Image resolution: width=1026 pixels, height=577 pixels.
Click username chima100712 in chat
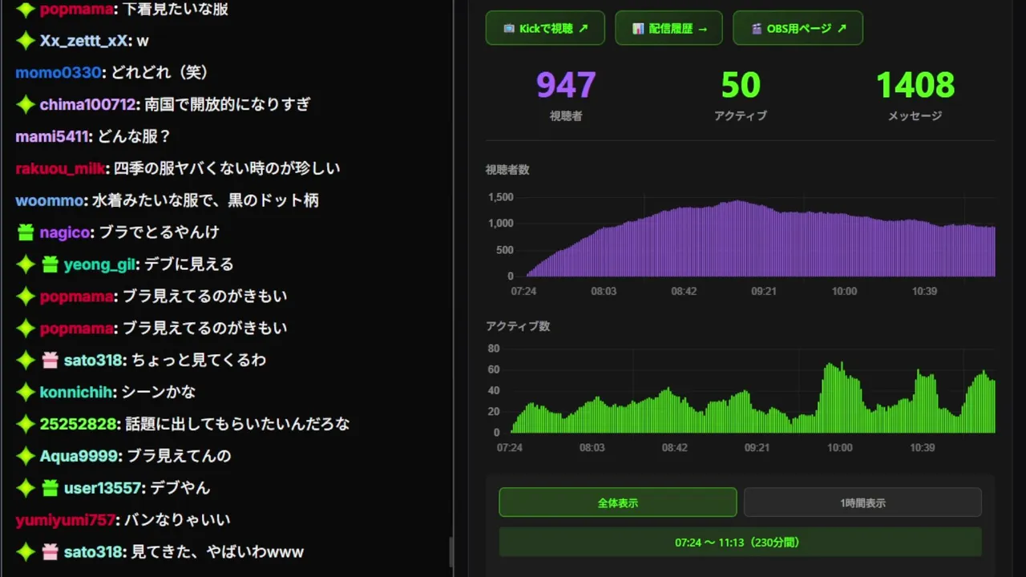[x=87, y=104]
